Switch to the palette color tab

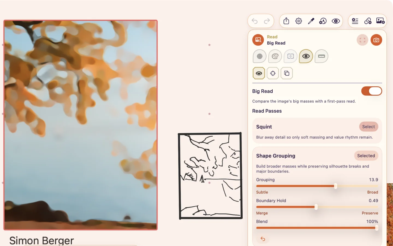point(275,56)
